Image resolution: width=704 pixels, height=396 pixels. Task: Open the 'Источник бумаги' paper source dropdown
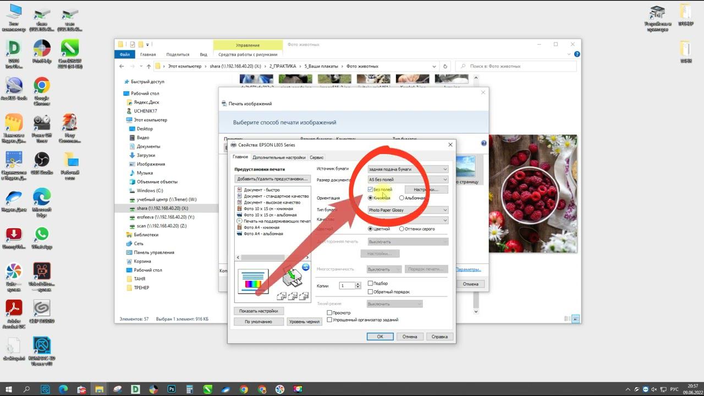[408, 169]
